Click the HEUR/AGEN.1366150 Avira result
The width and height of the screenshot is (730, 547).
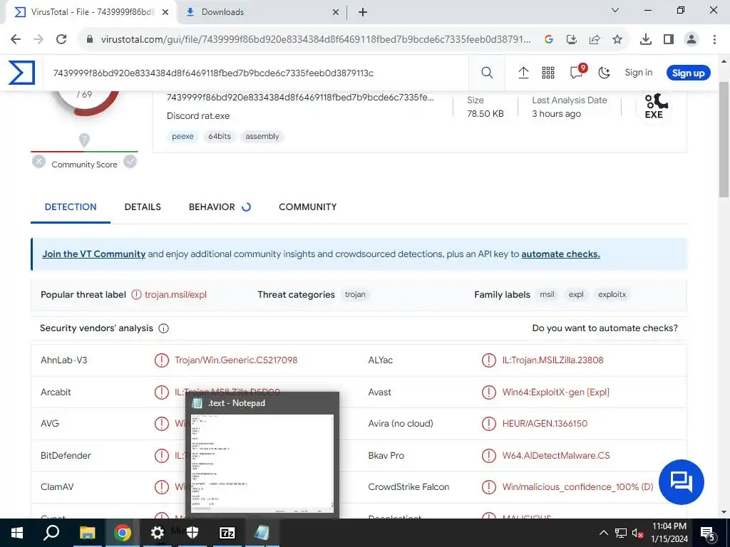click(545, 424)
